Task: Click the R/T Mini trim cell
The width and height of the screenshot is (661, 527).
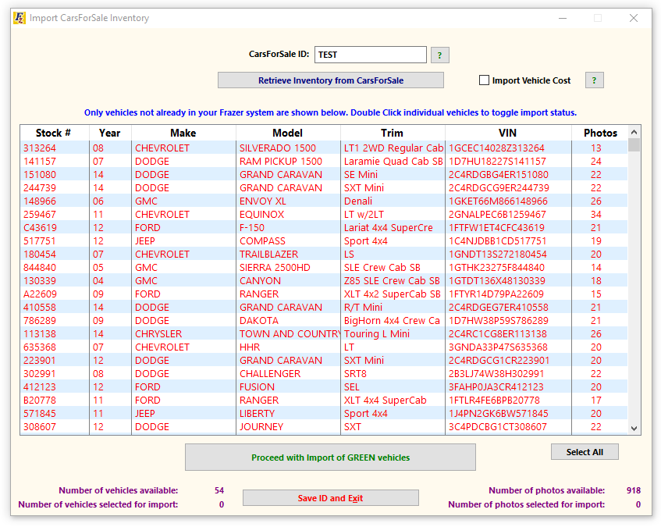Action: (x=363, y=308)
